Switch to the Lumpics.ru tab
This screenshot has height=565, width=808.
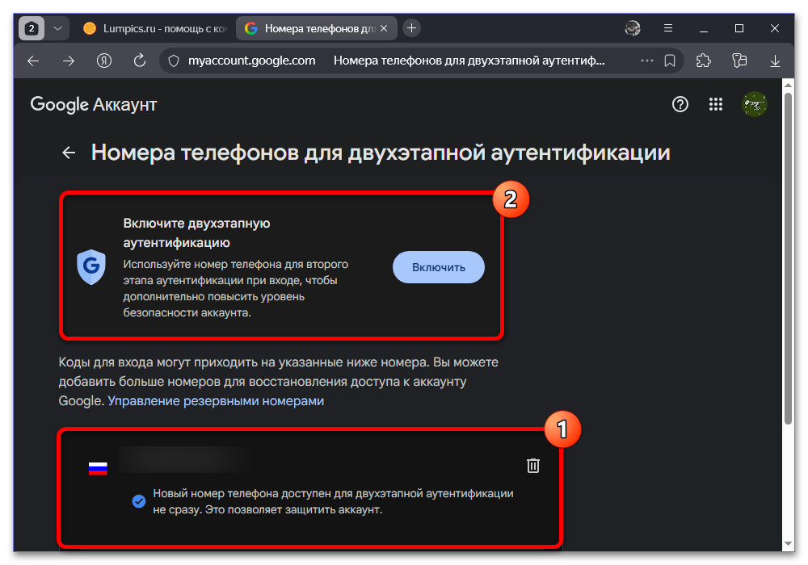(154, 28)
